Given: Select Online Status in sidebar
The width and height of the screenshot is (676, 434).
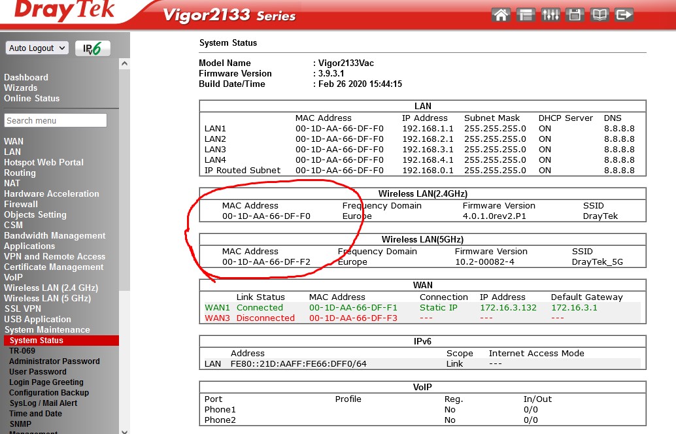Looking at the screenshot, I should click(x=31, y=98).
